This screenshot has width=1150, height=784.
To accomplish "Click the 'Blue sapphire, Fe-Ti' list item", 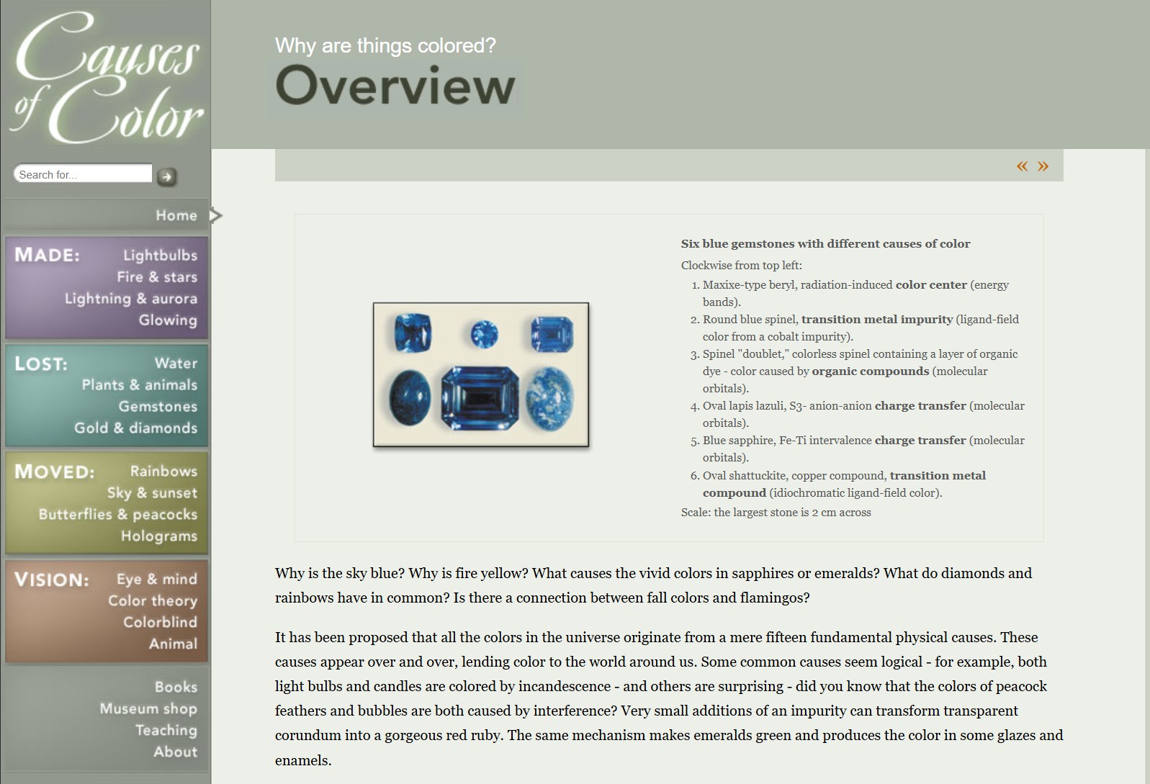I will point(863,449).
